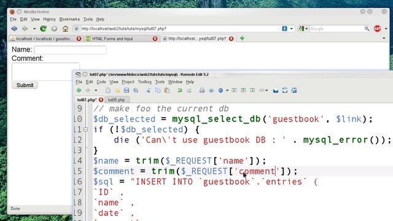Viewport: 393px width, 221px height.
Task: Open Firefox File menu
Action: (14, 19)
